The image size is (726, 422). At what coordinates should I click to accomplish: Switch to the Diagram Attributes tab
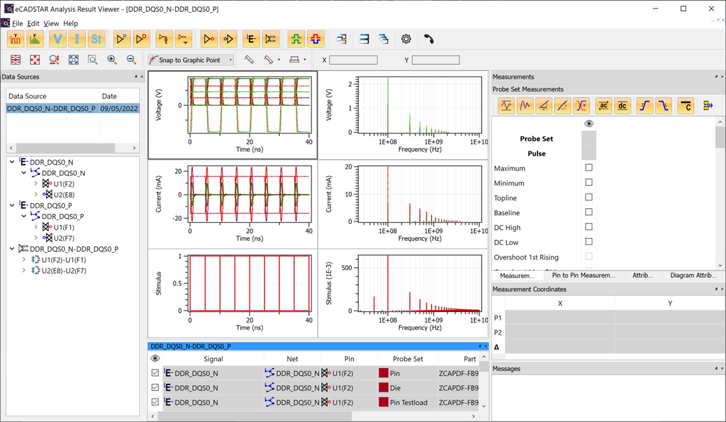point(693,275)
